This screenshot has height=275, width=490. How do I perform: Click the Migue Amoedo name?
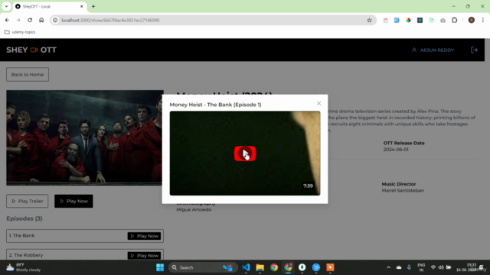coord(194,209)
